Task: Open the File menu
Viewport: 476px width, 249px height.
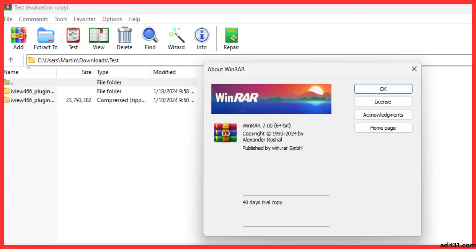Action: click(8, 19)
